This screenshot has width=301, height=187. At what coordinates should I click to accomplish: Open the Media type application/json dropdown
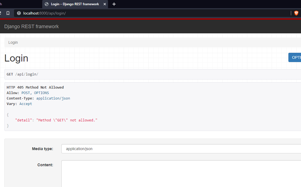coord(181,149)
